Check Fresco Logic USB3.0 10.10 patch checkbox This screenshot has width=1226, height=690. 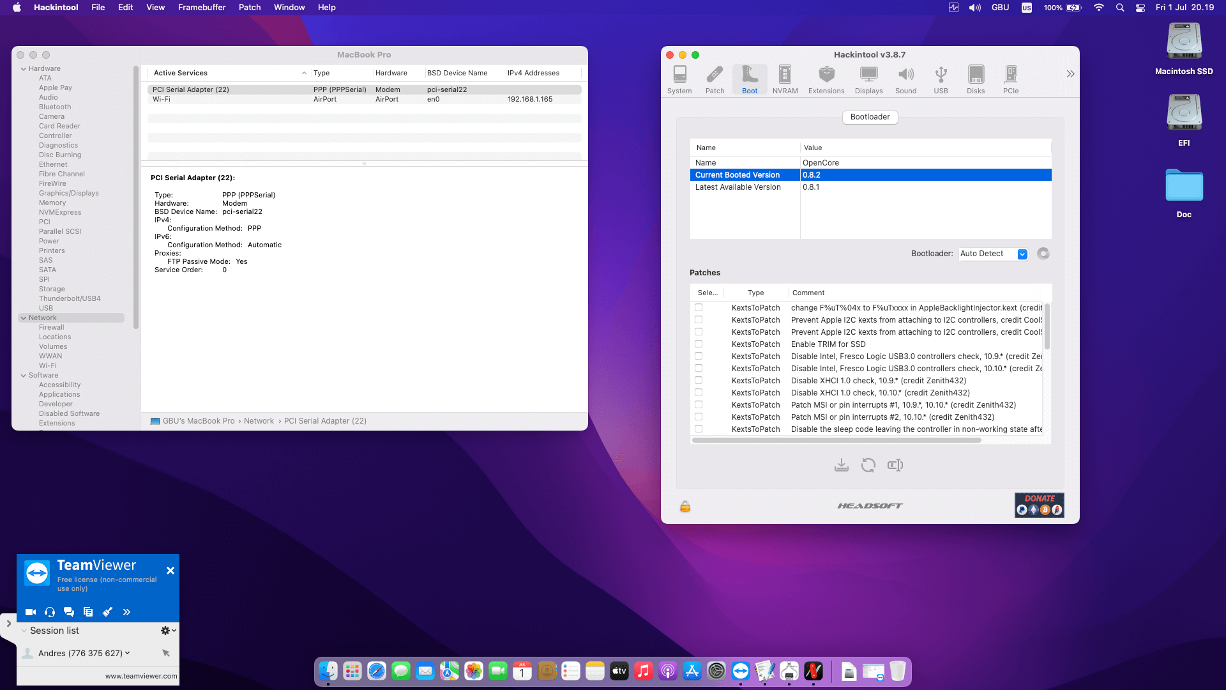point(699,369)
